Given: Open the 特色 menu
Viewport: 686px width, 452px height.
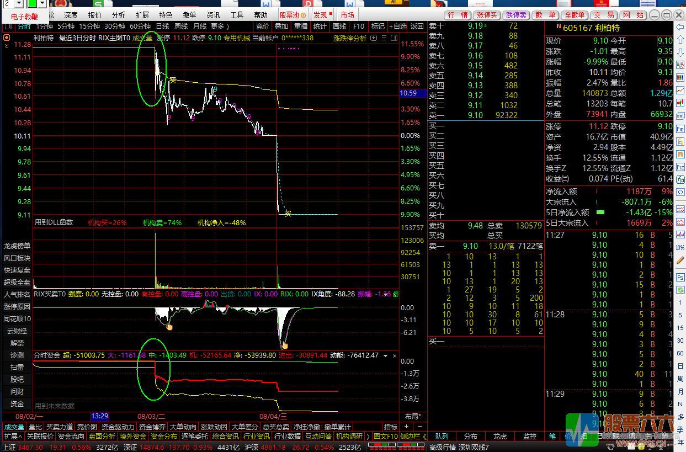Looking at the screenshot, I should [166, 15].
